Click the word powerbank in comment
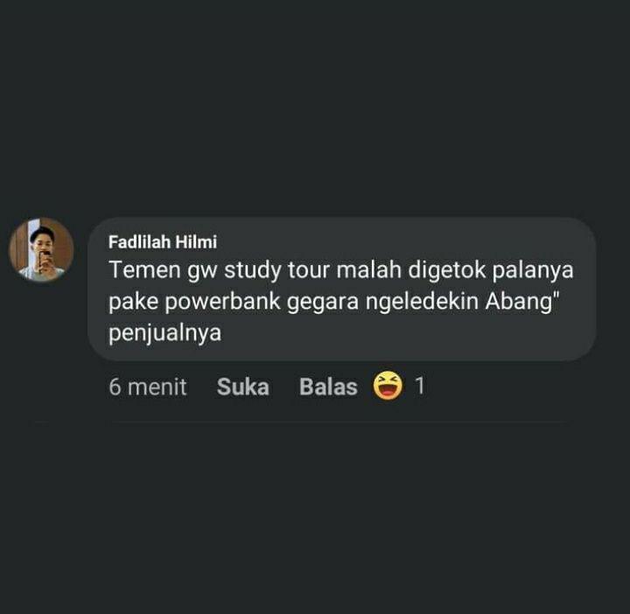 click(x=222, y=301)
